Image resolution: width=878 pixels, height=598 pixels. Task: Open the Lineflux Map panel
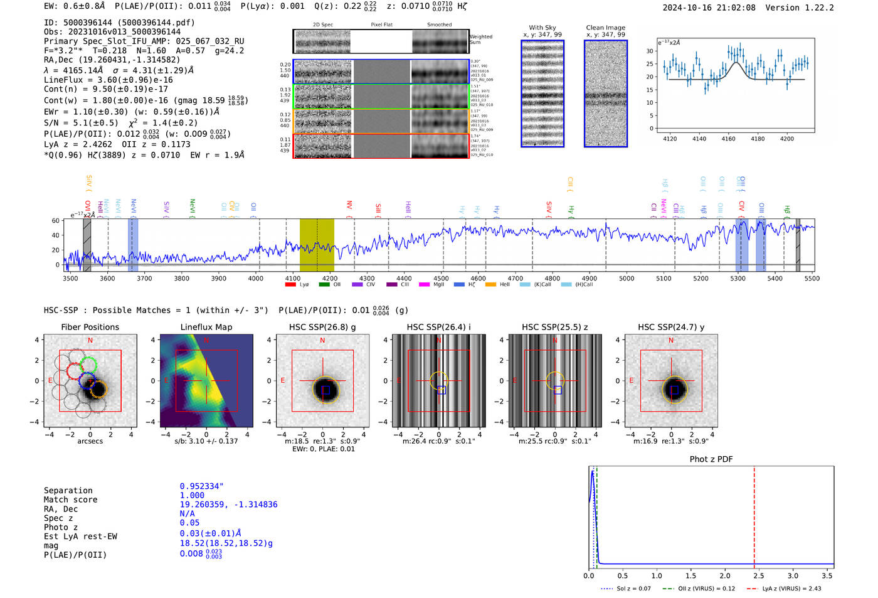pos(206,381)
